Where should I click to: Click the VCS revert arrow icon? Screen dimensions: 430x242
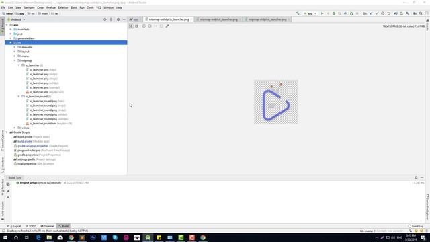[388, 13]
